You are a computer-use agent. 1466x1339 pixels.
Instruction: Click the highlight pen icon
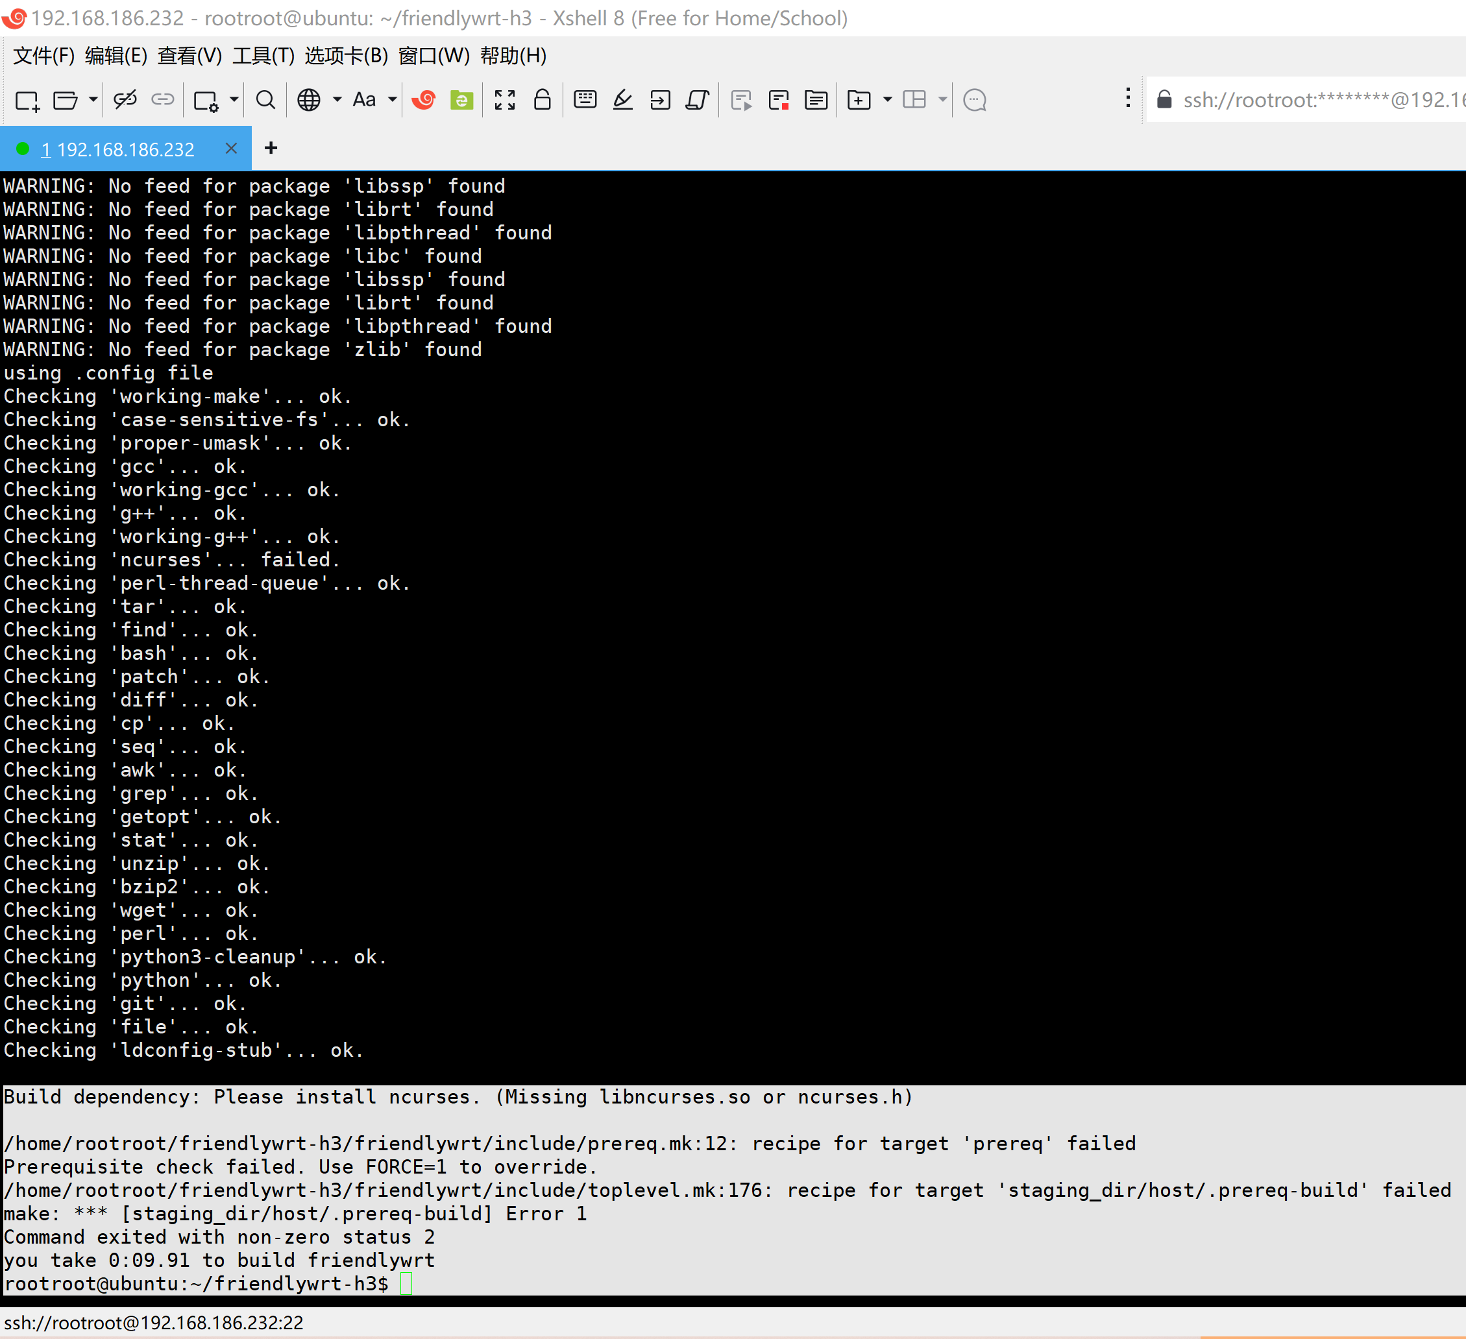(x=622, y=100)
